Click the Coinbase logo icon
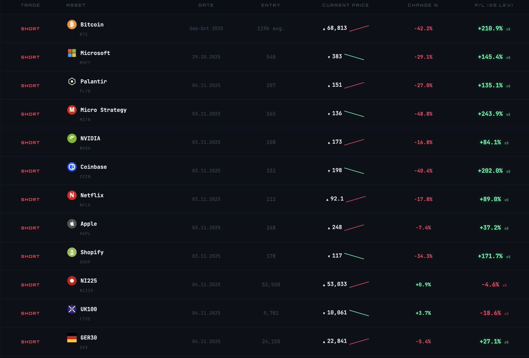The height and width of the screenshot is (358, 529). [72, 167]
